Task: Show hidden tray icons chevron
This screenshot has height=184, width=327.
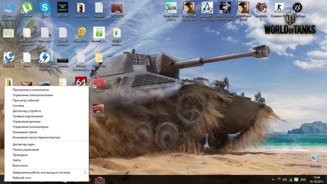Action: click(273, 179)
